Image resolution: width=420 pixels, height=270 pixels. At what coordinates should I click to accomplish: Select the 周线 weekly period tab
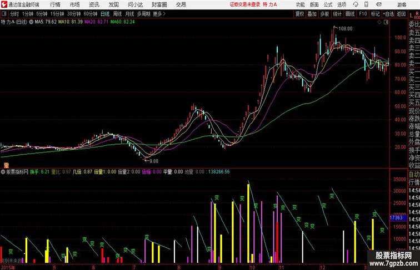tap(117, 14)
